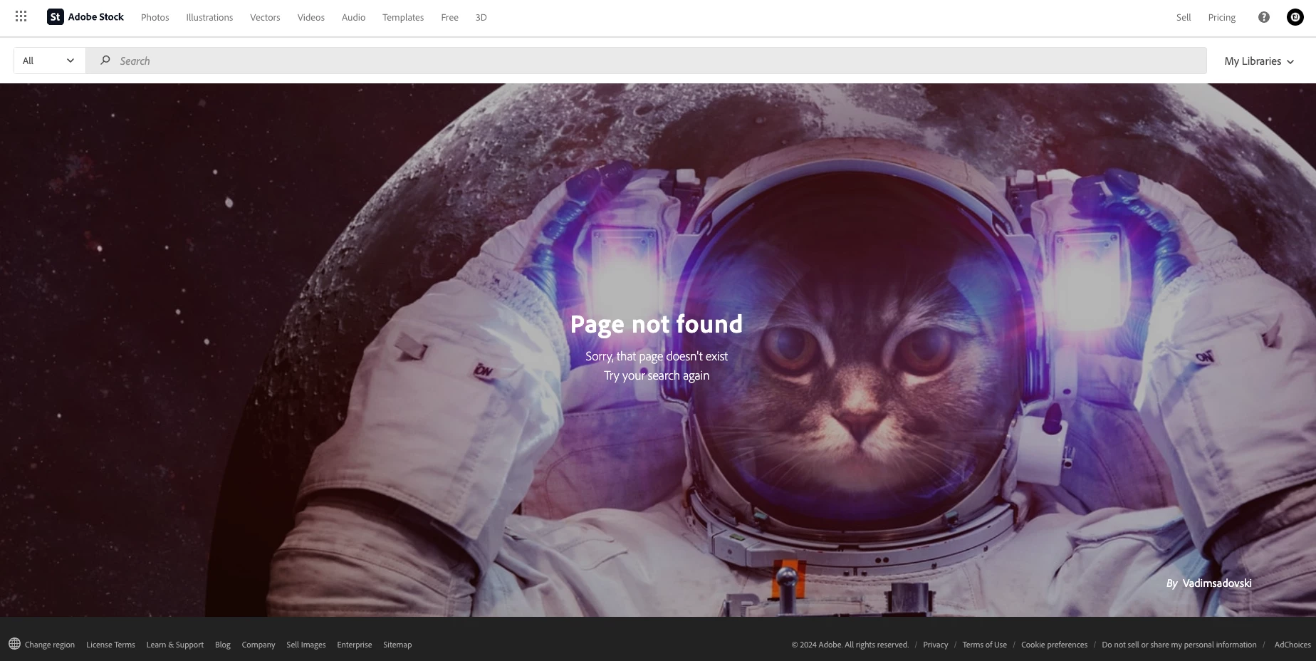Click the Try your search again text
The width and height of the screenshot is (1316, 661).
(x=657, y=375)
